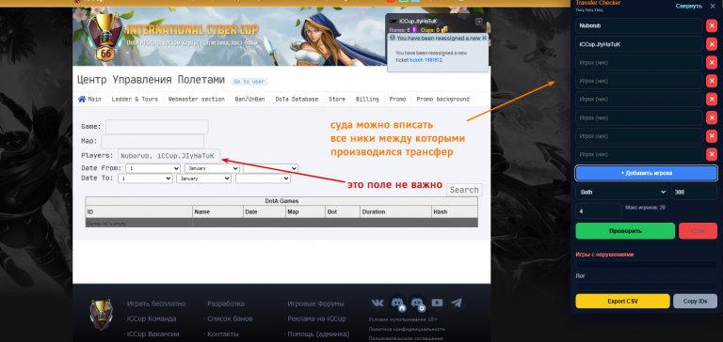Click the Nuborub player name field

[x=639, y=25]
